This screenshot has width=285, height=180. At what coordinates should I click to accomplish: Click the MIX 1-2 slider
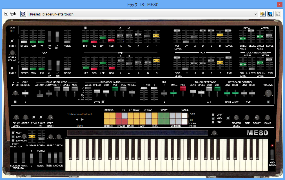(164, 93)
